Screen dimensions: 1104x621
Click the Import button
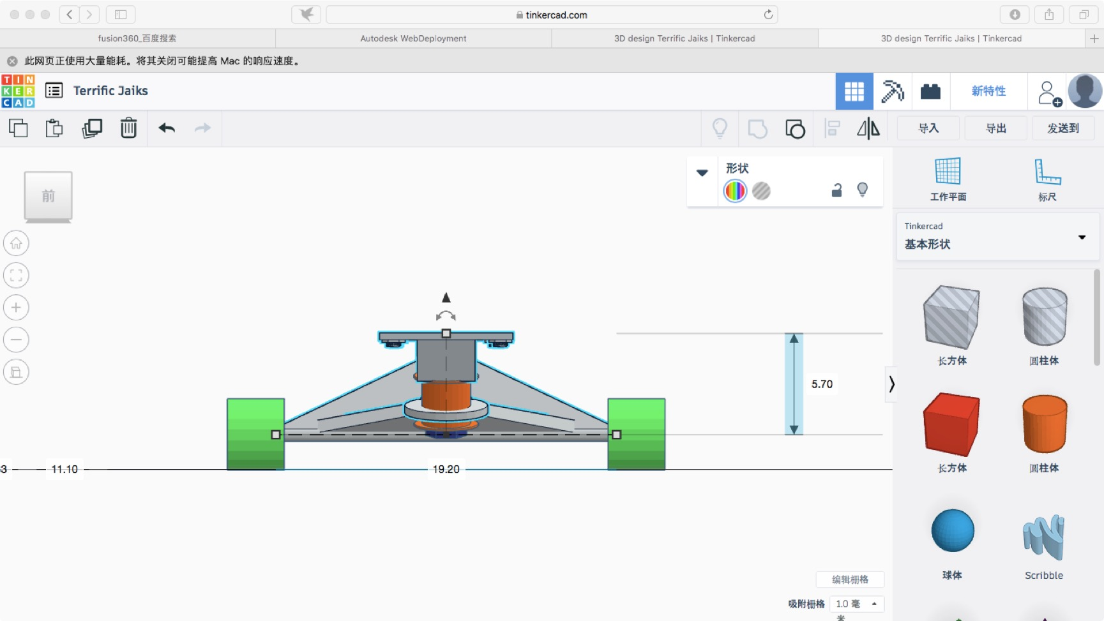pyautogui.click(x=928, y=128)
